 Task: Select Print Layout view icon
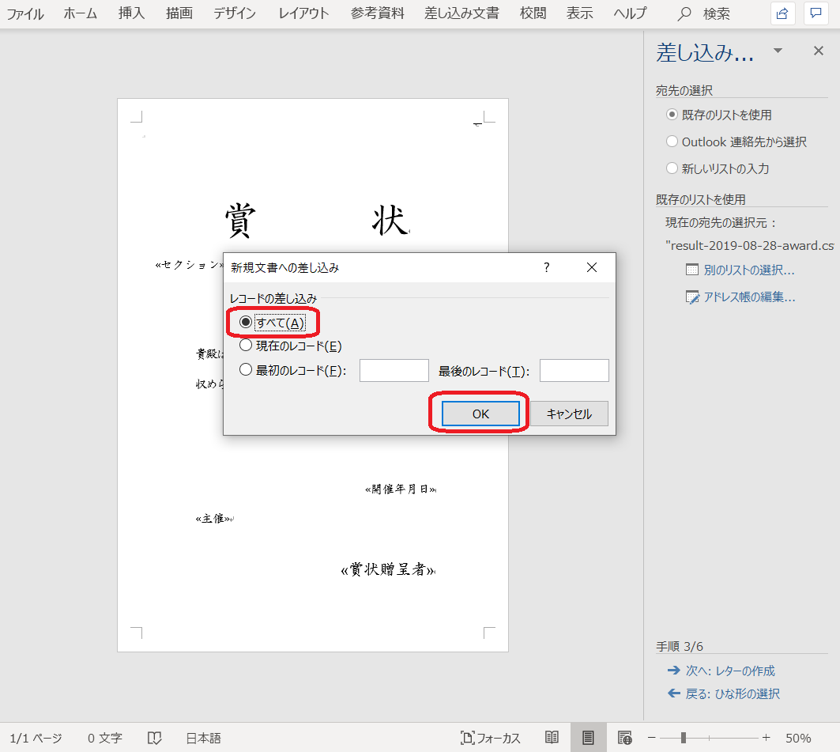tap(588, 738)
